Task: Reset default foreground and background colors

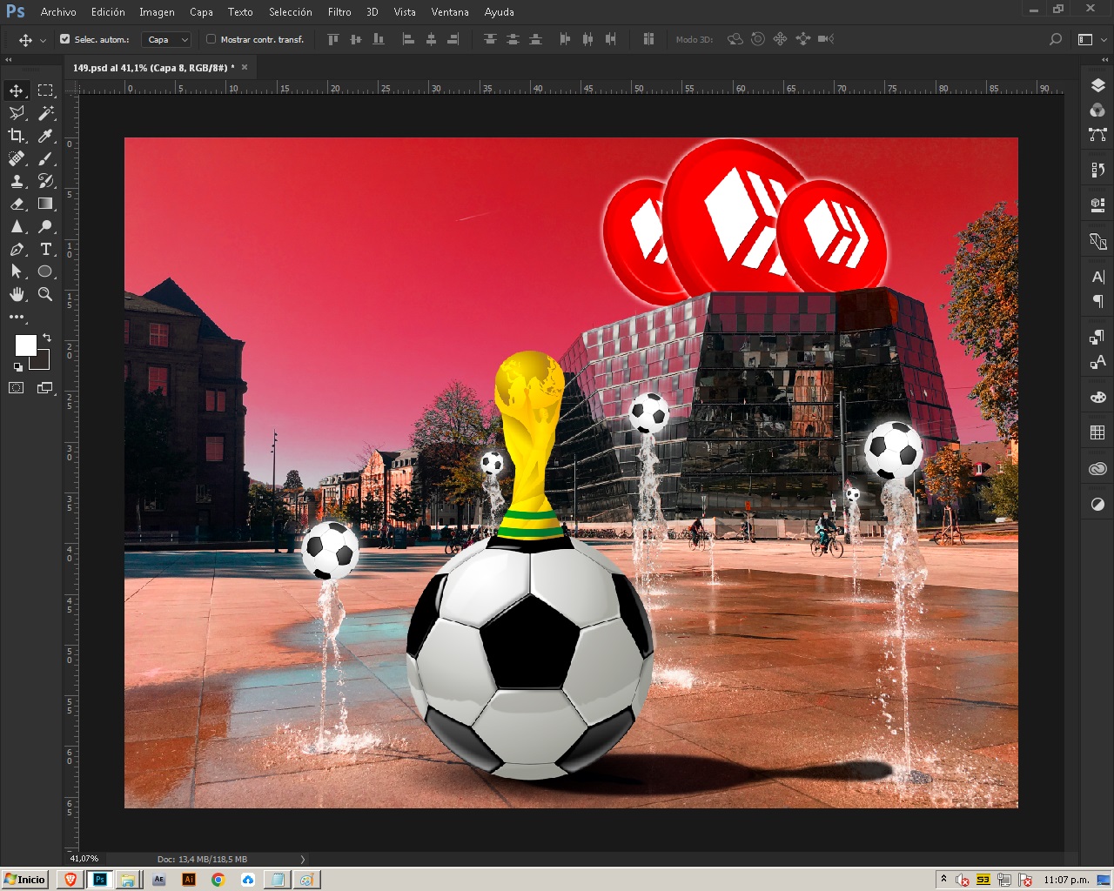Action: tap(17, 367)
